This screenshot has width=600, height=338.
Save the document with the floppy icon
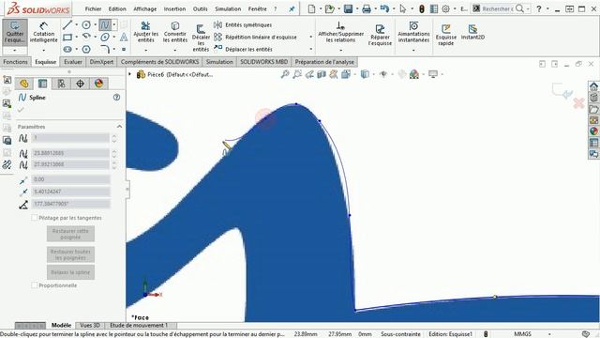pos(348,8)
